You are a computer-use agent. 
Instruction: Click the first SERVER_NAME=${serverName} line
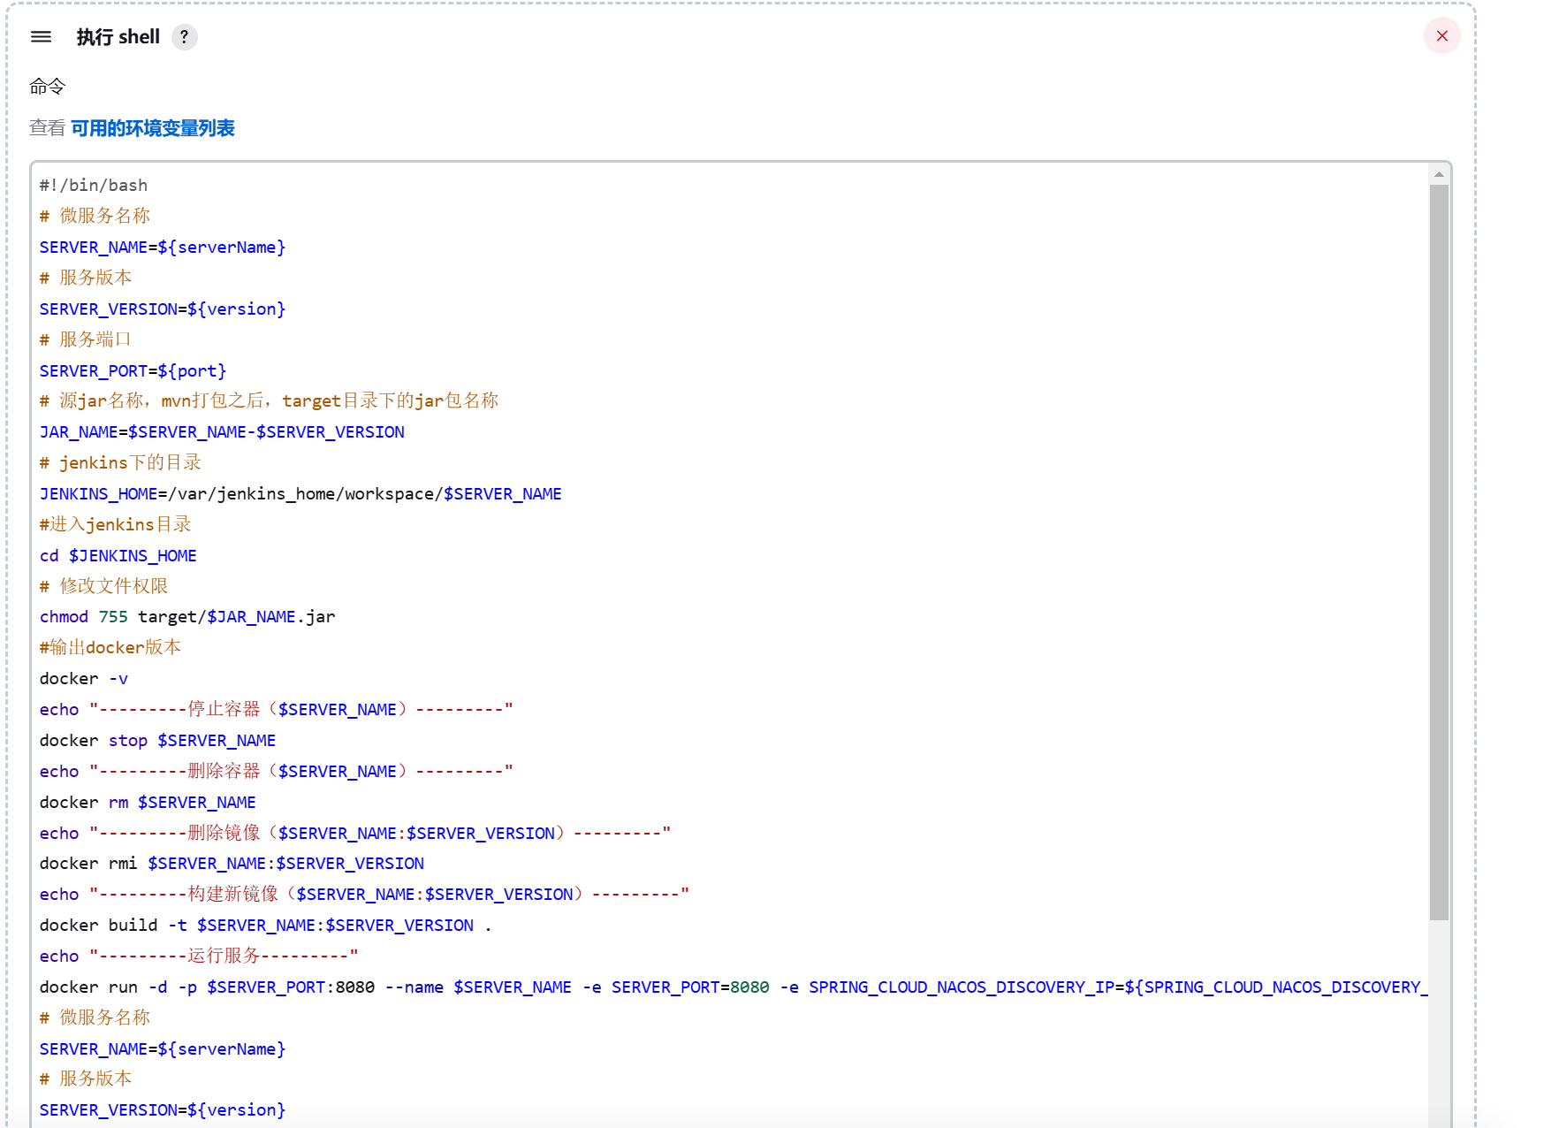pos(163,248)
